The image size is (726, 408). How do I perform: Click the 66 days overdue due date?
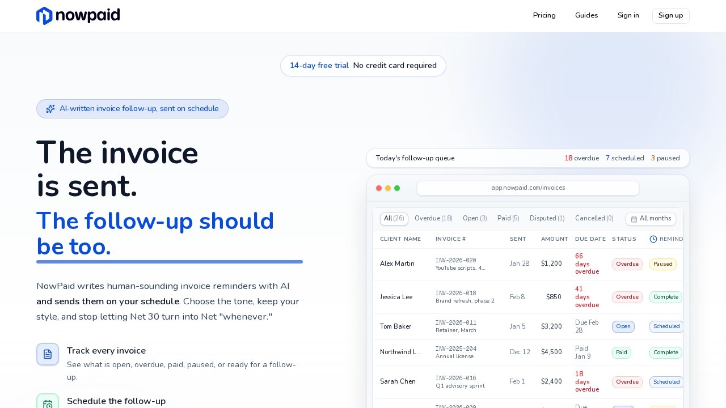pyautogui.click(x=587, y=264)
